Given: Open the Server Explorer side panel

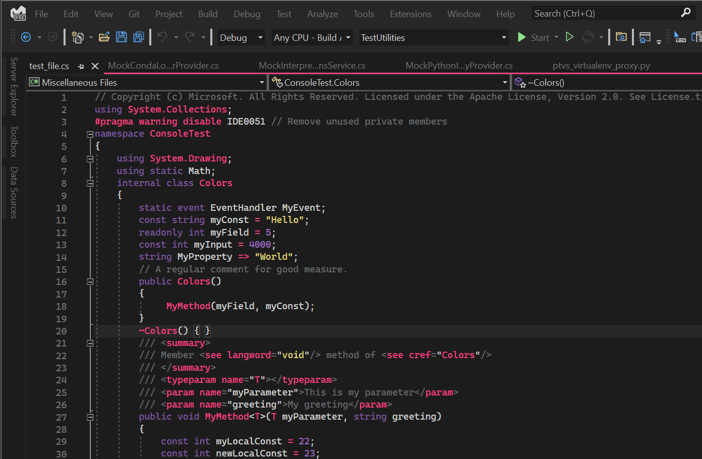Looking at the screenshot, I should [14, 86].
